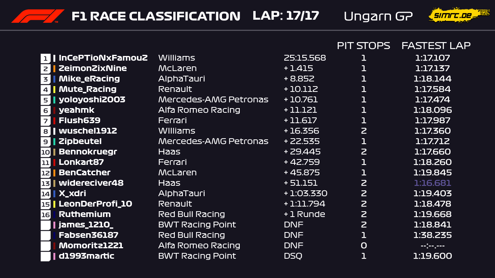Click the position 5 badge
This screenshot has height=278, width=495.
[46, 100]
